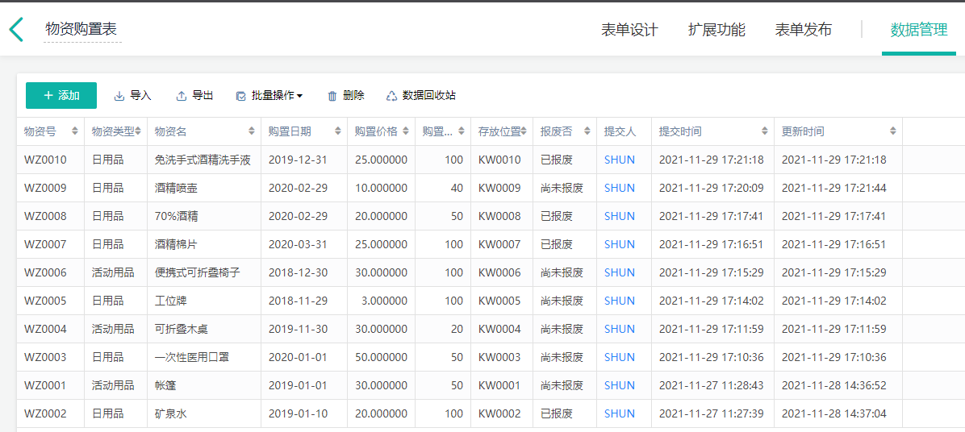The height and width of the screenshot is (432, 965).
Task: Click the 导出 export icon
Action: 182,96
